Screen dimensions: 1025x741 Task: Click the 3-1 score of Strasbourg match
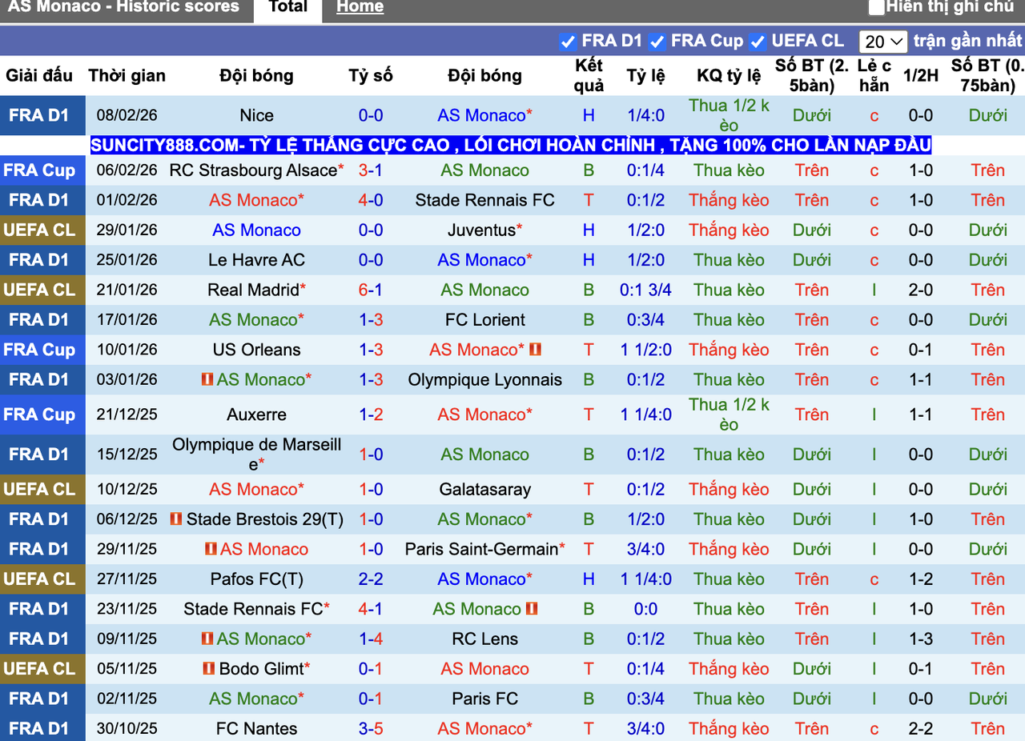click(x=371, y=170)
